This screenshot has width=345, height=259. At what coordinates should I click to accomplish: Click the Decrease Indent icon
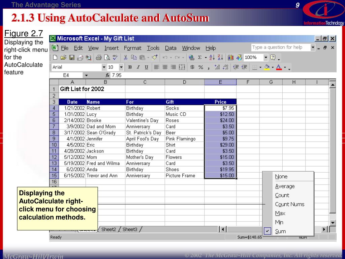236,67
